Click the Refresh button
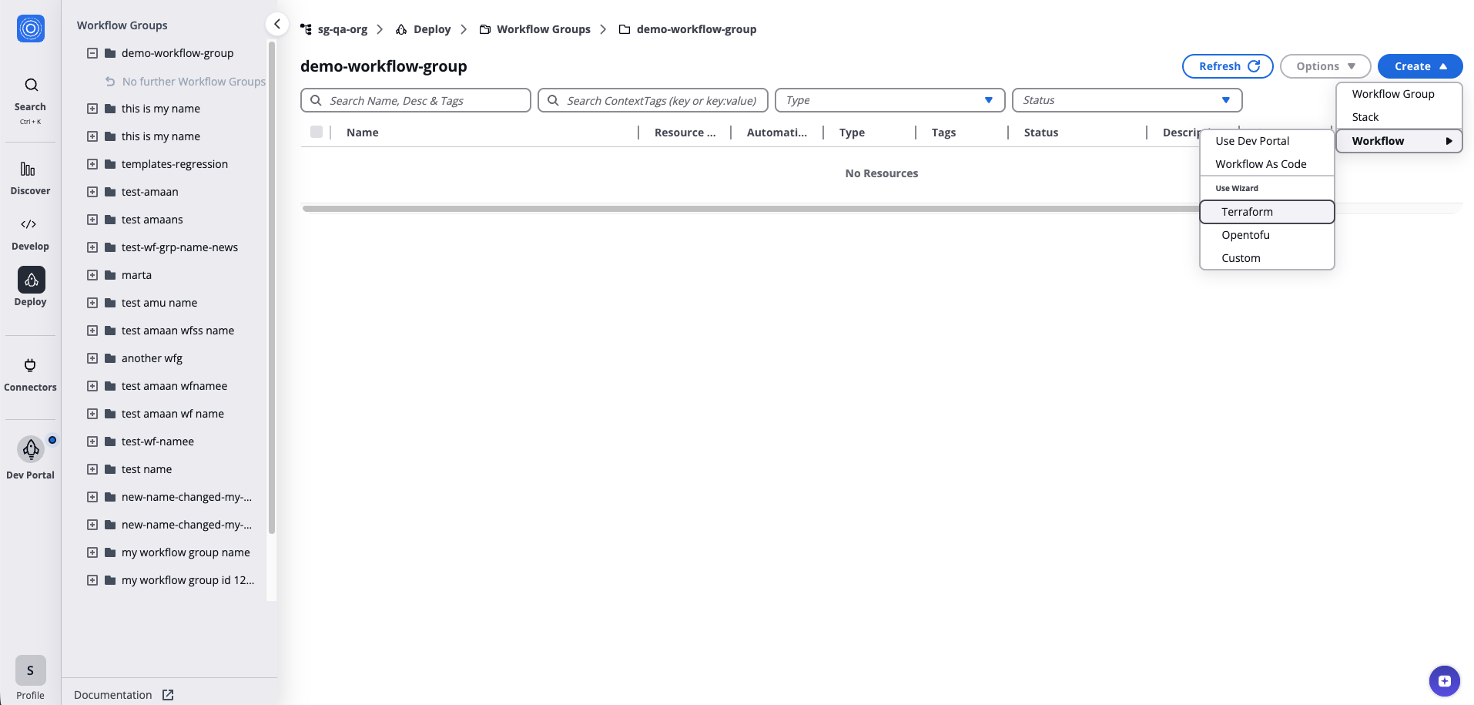 (1227, 65)
